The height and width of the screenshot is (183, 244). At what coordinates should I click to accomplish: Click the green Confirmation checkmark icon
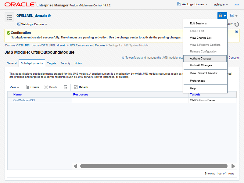9,33
